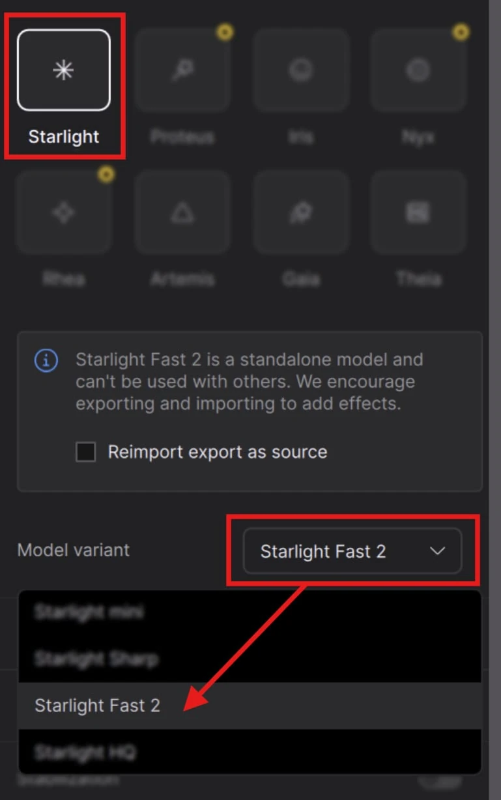Choose the Iris model icon

coord(301,70)
